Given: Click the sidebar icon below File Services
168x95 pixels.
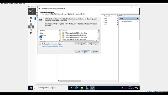Looking at the screenshot, I should [31, 30].
